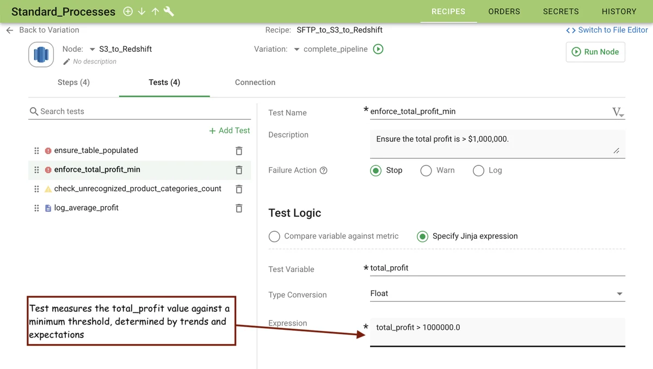Click the Failure Action help icon

click(324, 170)
